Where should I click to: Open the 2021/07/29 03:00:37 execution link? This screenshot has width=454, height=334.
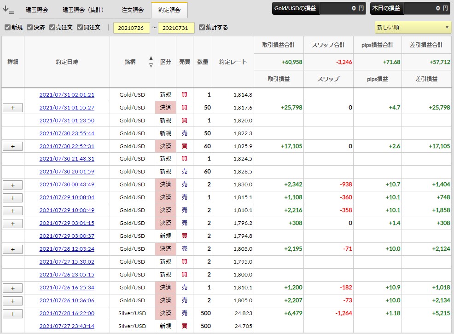[x=67, y=236]
